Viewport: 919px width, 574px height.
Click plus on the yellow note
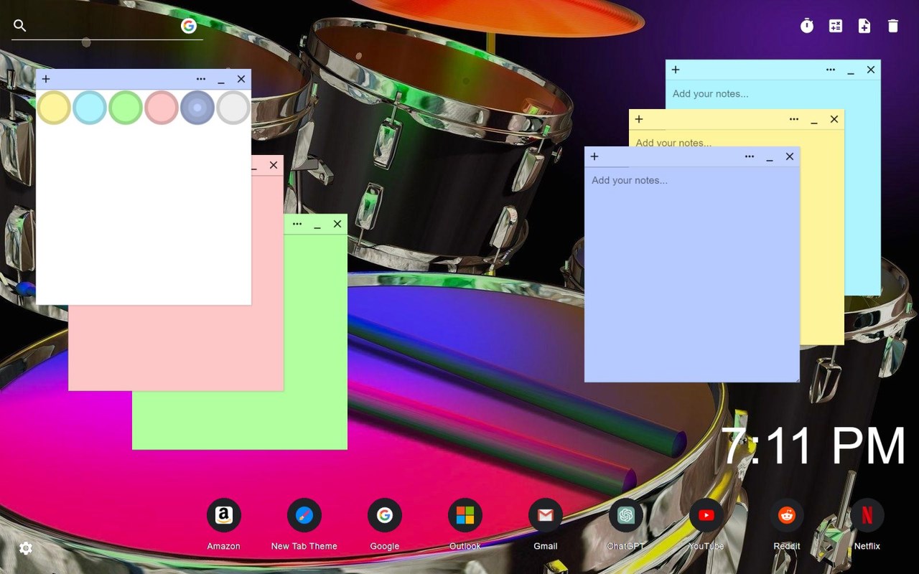click(x=639, y=119)
